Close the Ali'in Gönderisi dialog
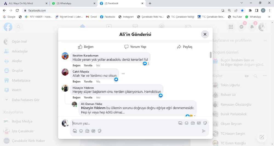The image size is (274, 146). (205, 34)
